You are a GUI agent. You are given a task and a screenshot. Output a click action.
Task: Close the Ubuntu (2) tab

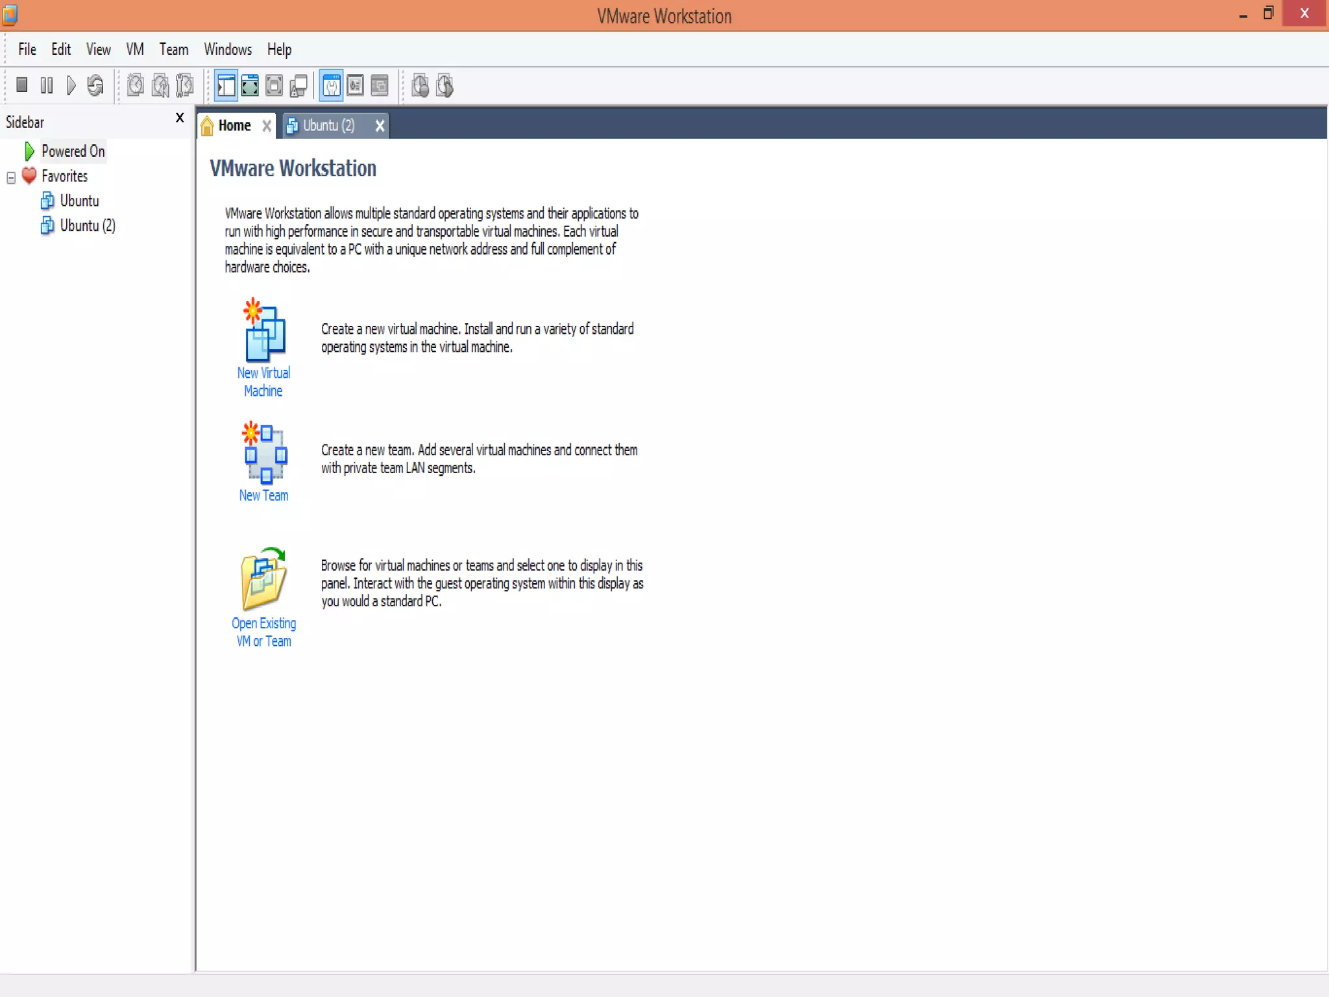pyautogui.click(x=380, y=126)
